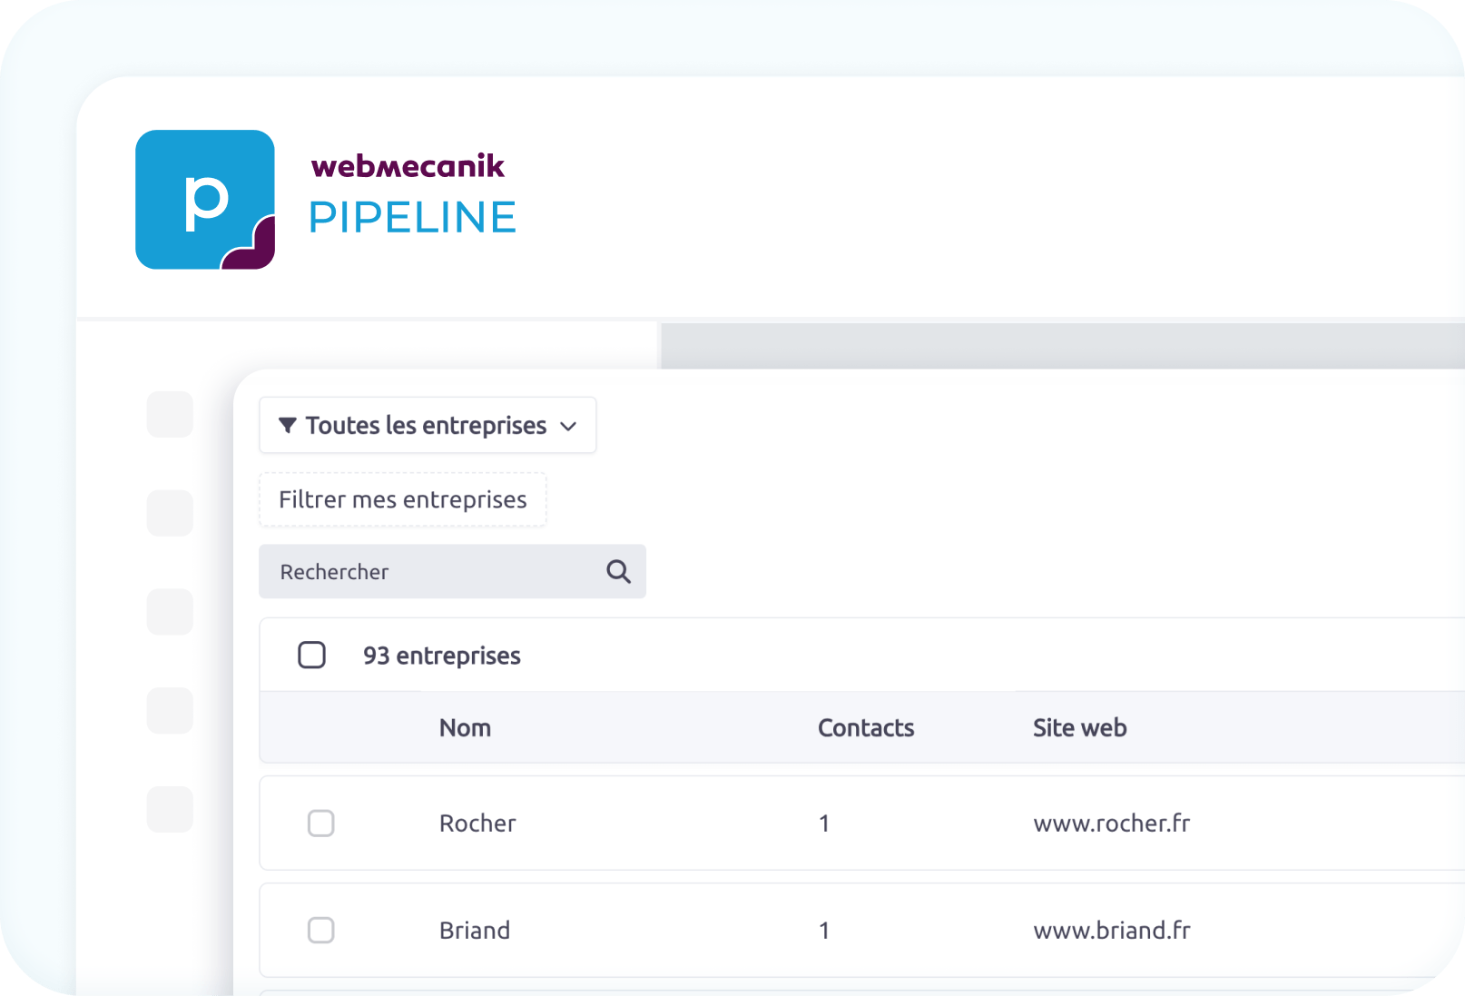The image size is (1465, 996).
Task: Open the www.briand.fr website link
Action: 1111,931
